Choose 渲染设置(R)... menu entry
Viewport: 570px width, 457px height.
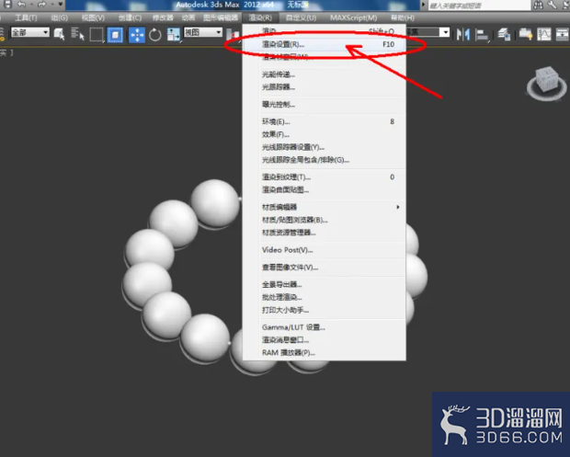click(325, 44)
